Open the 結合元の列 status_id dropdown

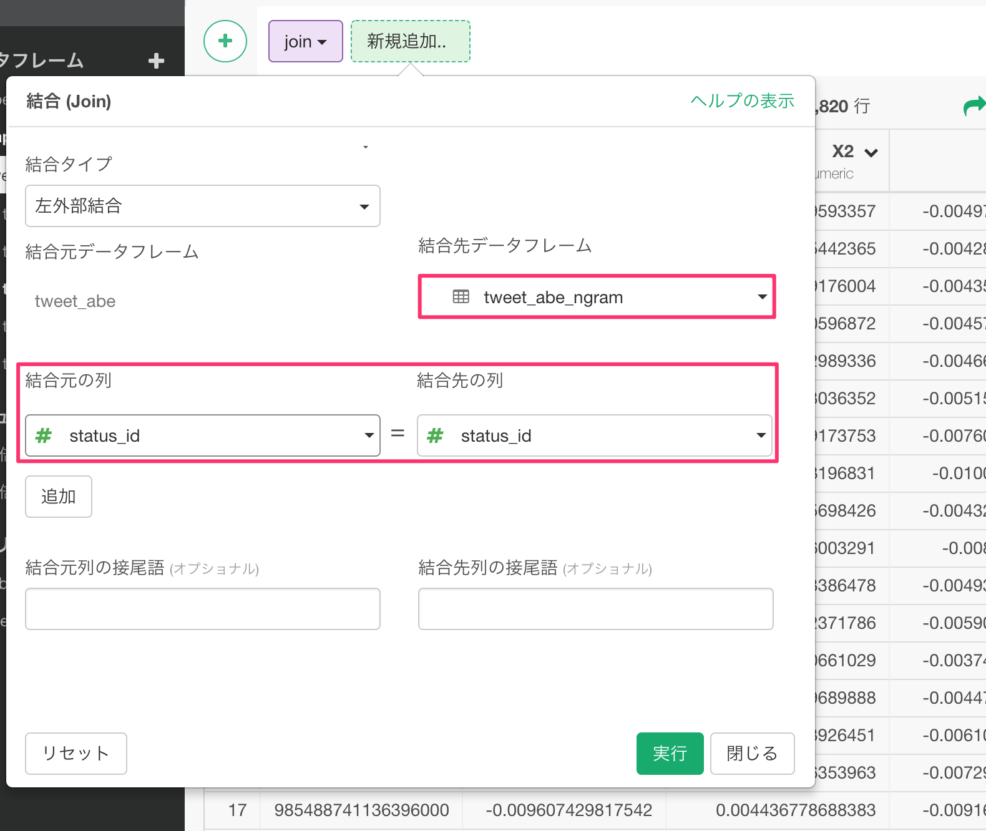(203, 435)
